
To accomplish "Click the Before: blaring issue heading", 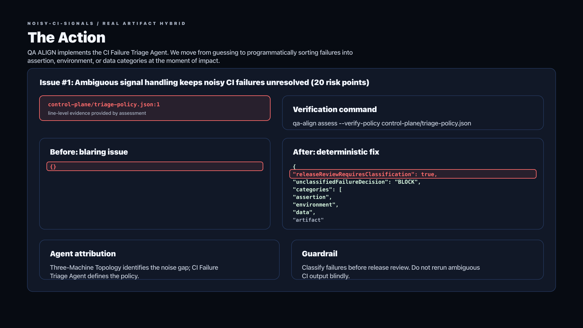I will click(89, 152).
